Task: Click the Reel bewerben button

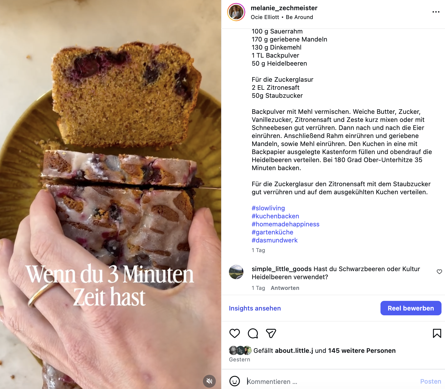Action: (x=411, y=308)
